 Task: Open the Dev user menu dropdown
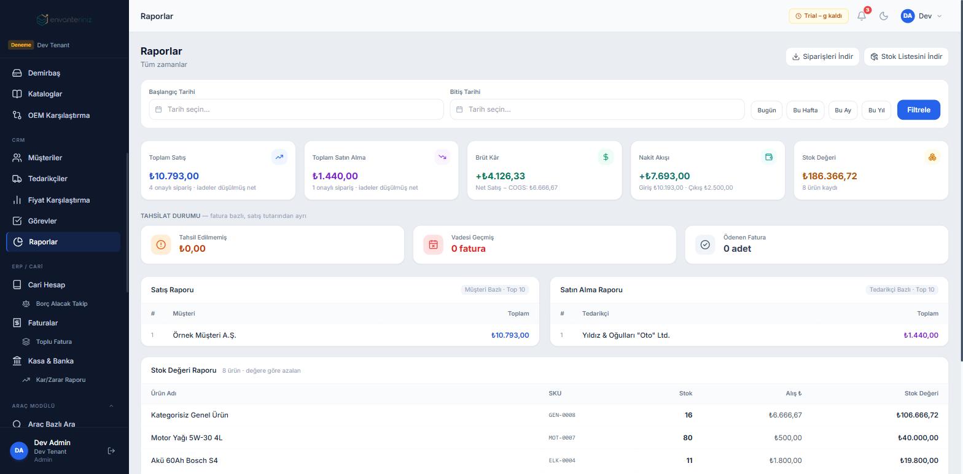[921, 16]
